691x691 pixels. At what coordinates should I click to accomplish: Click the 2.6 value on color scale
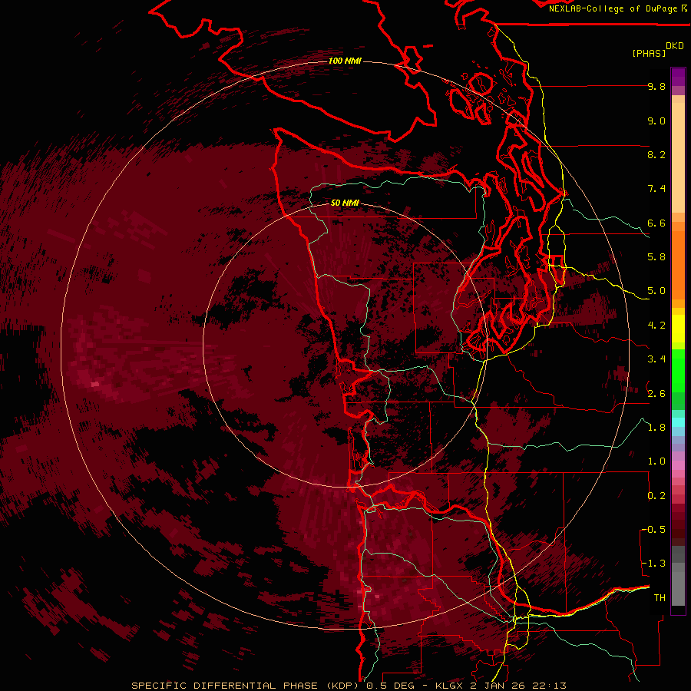[x=656, y=394]
